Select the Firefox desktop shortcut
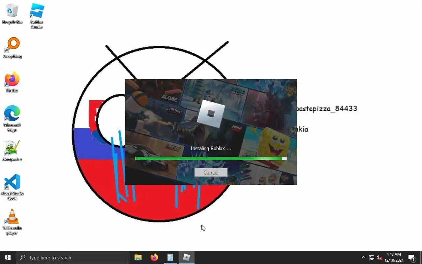 12,82
